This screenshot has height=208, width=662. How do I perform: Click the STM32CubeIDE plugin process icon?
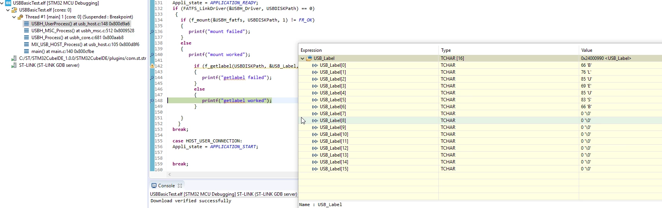[x=14, y=58]
